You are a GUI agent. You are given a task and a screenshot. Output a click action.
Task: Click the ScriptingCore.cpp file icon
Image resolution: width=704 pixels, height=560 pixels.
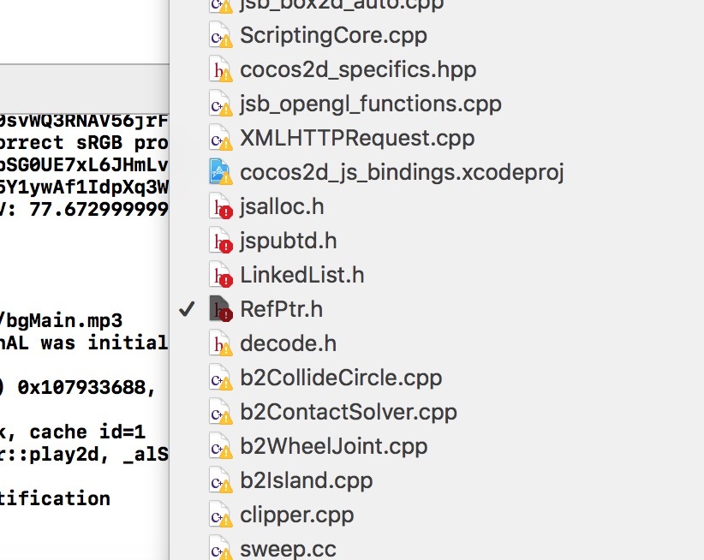coord(221,36)
